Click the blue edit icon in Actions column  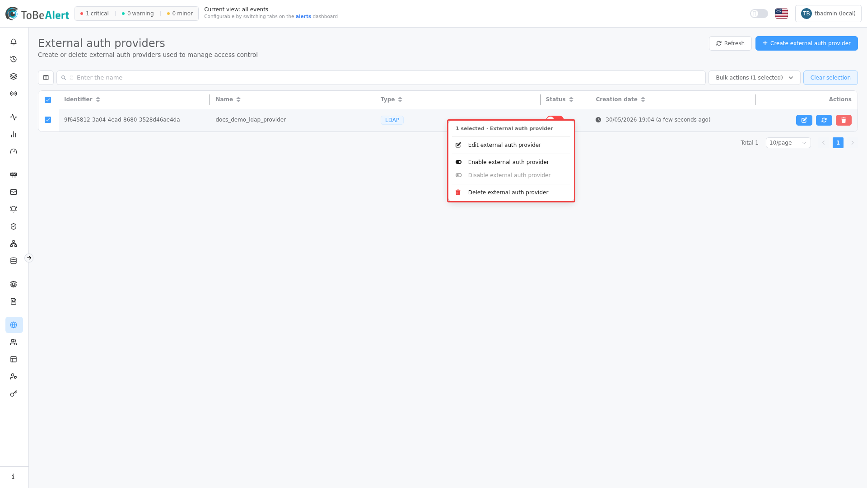pos(804,120)
